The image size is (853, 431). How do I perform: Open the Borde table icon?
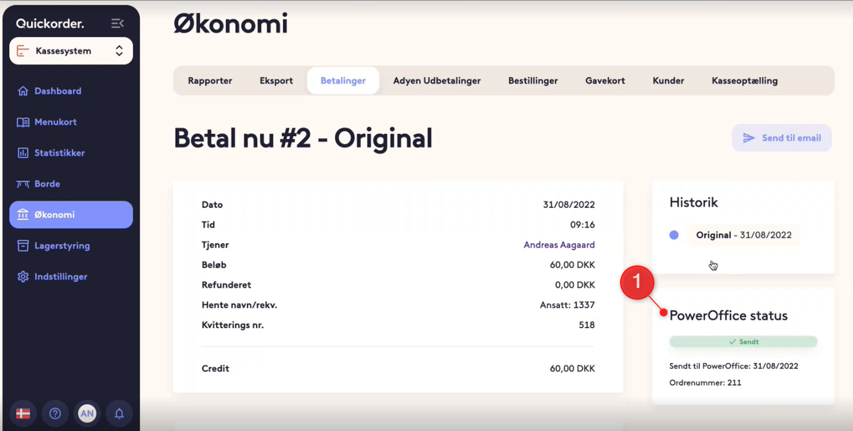[x=23, y=184]
